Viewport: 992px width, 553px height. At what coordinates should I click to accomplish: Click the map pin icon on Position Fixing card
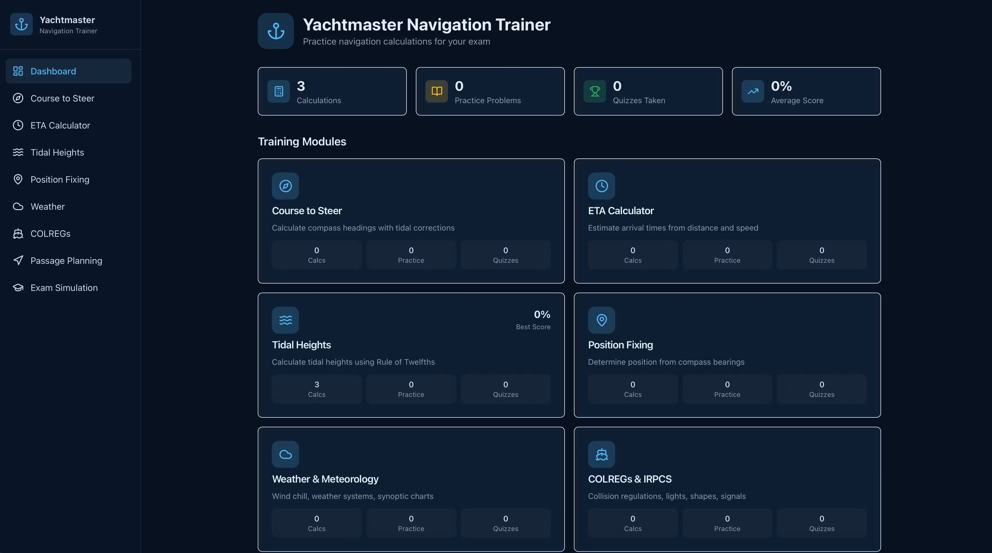click(601, 320)
